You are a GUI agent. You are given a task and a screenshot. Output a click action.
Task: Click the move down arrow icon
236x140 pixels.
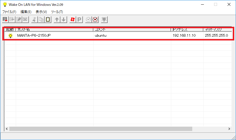[x=64, y=20]
